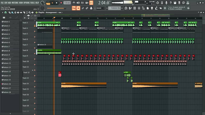Toggle the orange auto-scroll arrow icon
This screenshot has width=205, height=115.
tap(78, 8)
